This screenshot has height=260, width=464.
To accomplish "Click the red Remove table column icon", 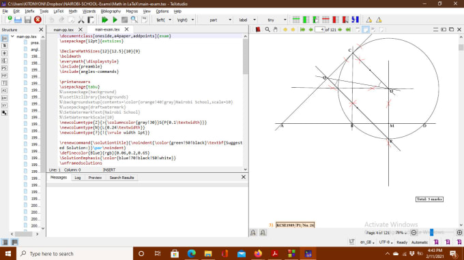I will pyautogui.click(x=336, y=20).
